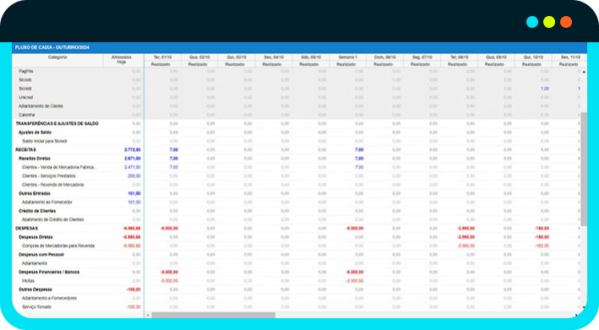Click the vertical scrollbar up arrow
599x330 pixels.
(584, 72)
